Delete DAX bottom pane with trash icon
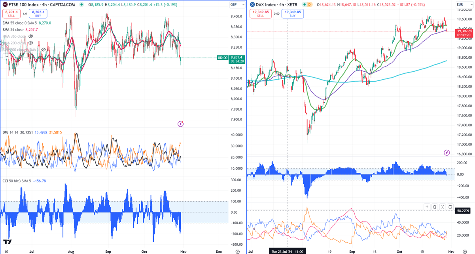The width and height of the screenshot is (475, 254). (x=435, y=207)
